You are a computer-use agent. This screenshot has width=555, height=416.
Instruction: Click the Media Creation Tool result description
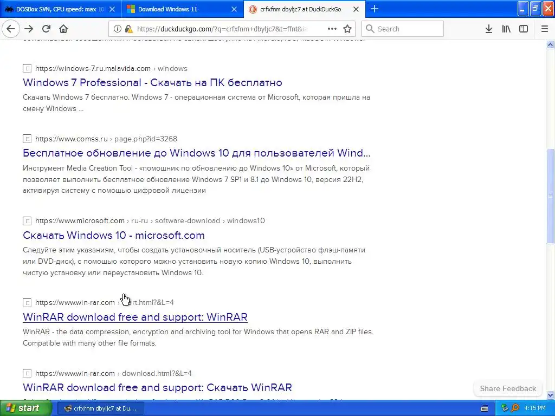[196, 179]
